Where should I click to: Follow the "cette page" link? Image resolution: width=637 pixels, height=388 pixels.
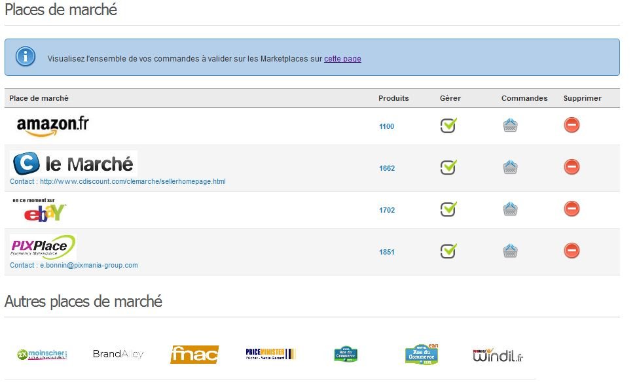[342, 59]
